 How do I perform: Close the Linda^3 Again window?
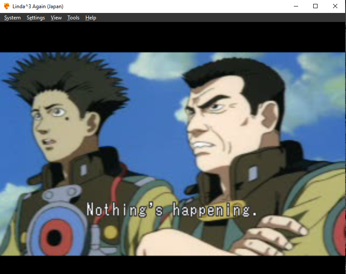click(x=335, y=6)
